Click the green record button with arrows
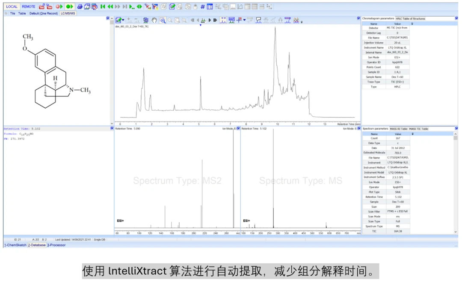The image size is (462, 282). (x=70, y=6)
